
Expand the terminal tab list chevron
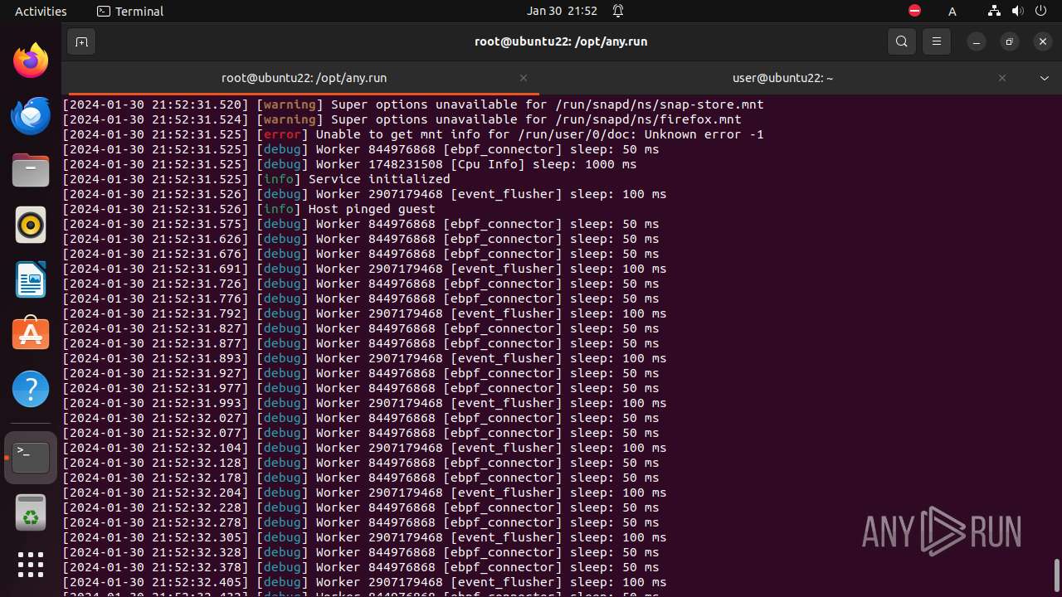pos(1045,78)
